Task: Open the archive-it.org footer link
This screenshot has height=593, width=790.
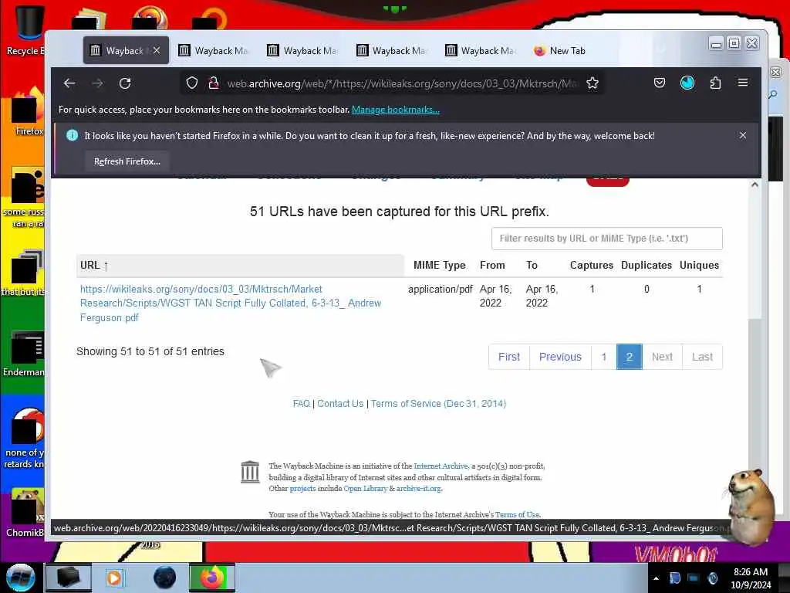Action: point(419,488)
